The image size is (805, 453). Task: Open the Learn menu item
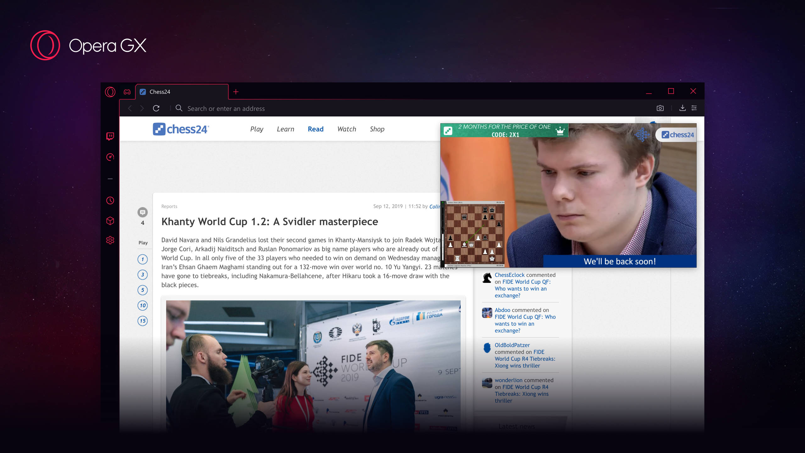coord(285,129)
